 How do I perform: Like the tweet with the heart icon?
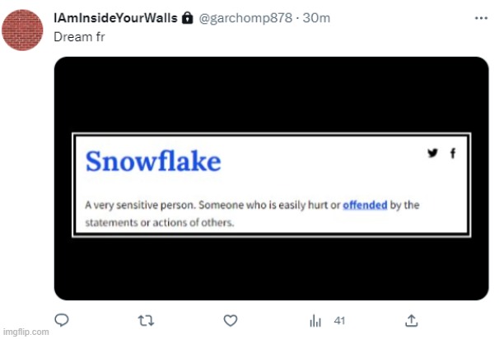pyautogui.click(x=231, y=320)
